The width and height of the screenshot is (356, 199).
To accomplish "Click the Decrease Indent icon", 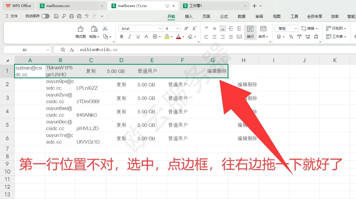I will click(x=231, y=28).
